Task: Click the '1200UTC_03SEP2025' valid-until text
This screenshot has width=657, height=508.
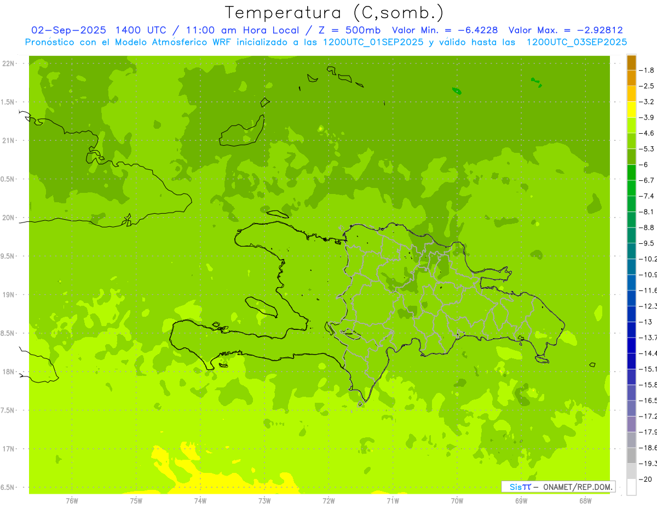Action: (x=576, y=42)
